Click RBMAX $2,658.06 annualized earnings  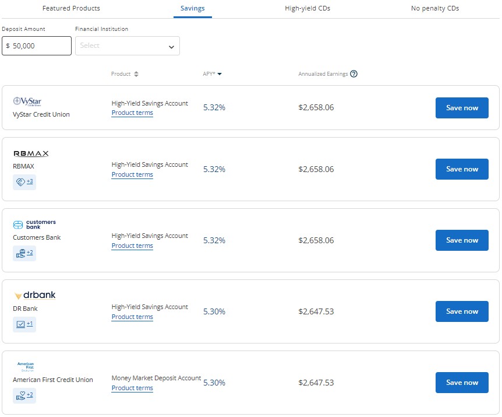316,169
